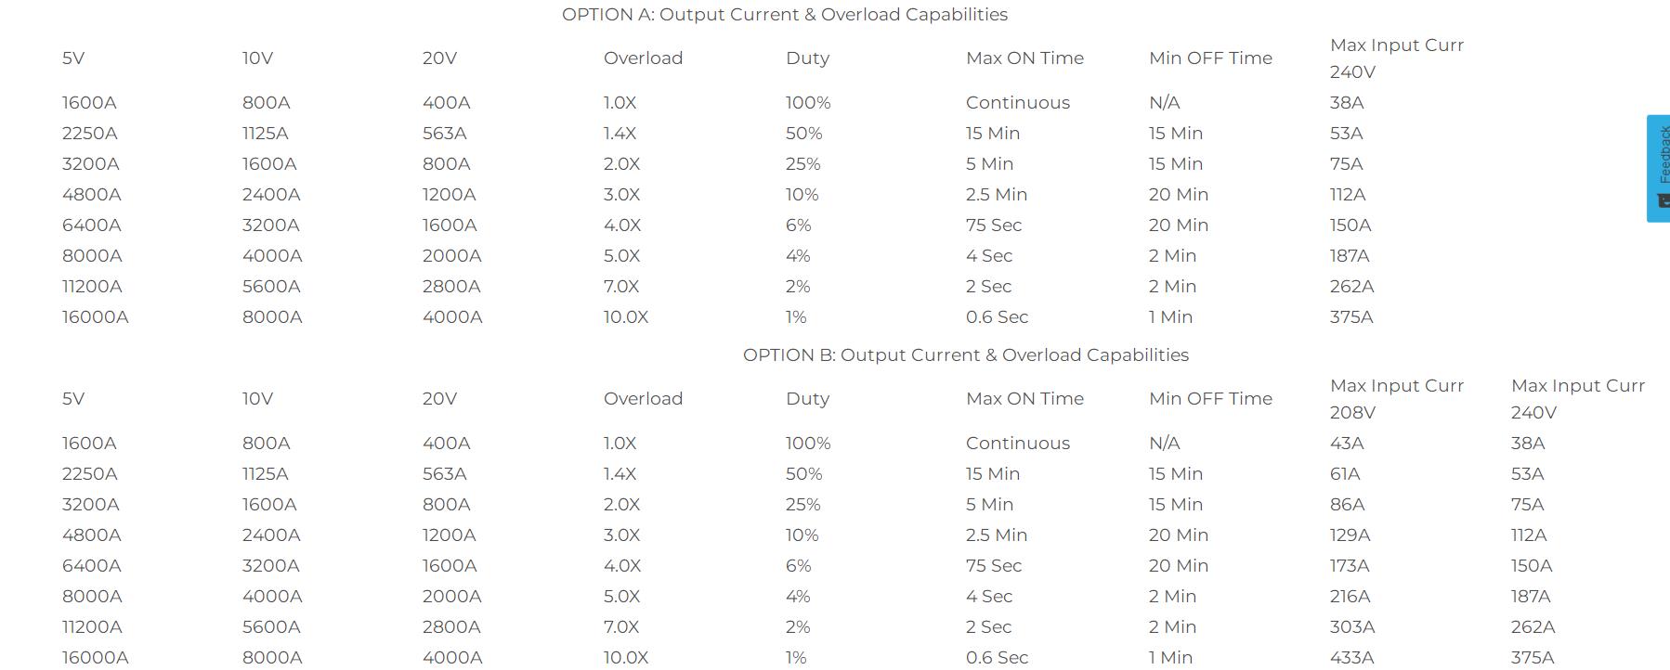
Task: Select the 173A input current cell
Action: [x=1350, y=566]
